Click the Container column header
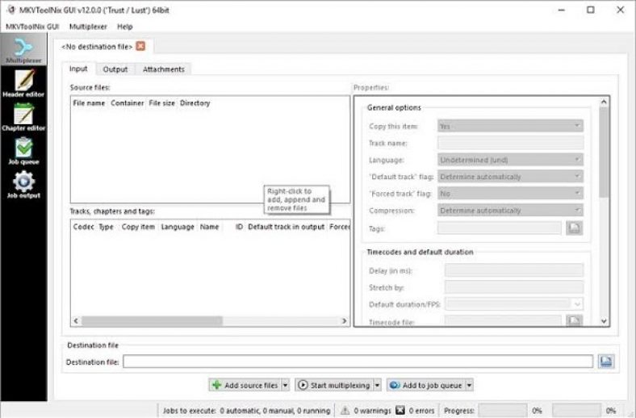Image resolution: width=636 pixels, height=418 pixels. click(x=127, y=103)
